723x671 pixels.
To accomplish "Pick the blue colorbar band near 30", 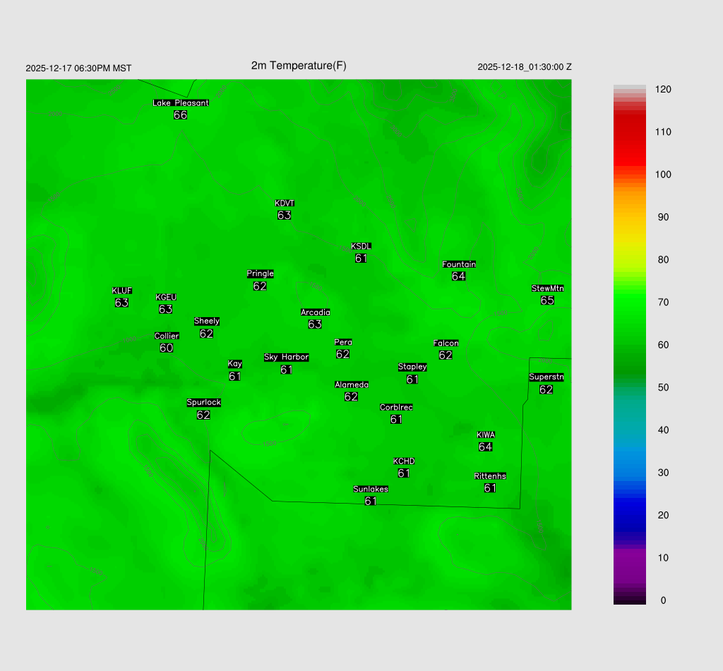I will pos(629,473).
